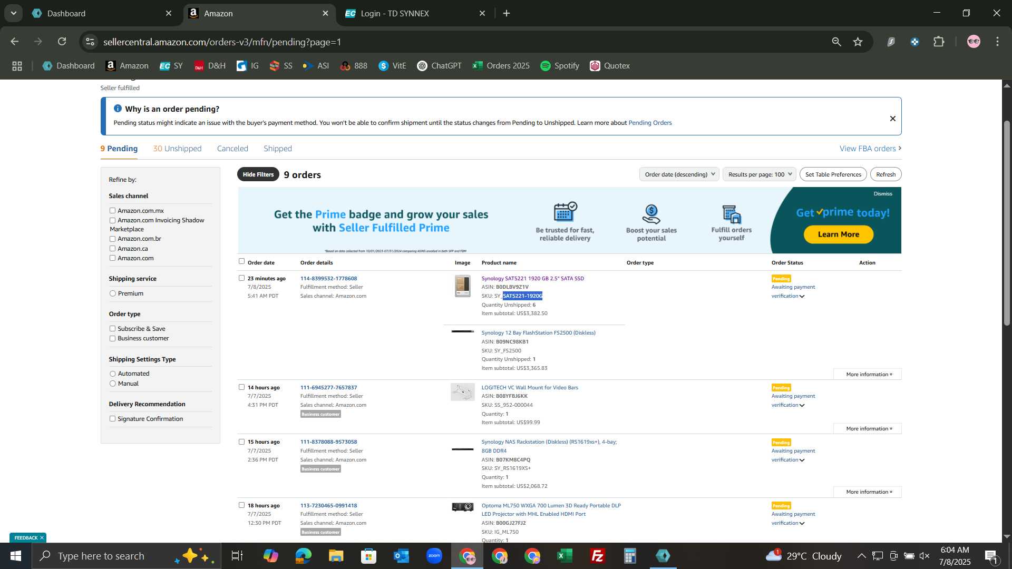Expand More information for order 111-8378088-9573058
The width and height of the screenshot is (1012, 569).
point(868,492)
